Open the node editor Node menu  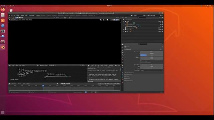tap(23, 65)
